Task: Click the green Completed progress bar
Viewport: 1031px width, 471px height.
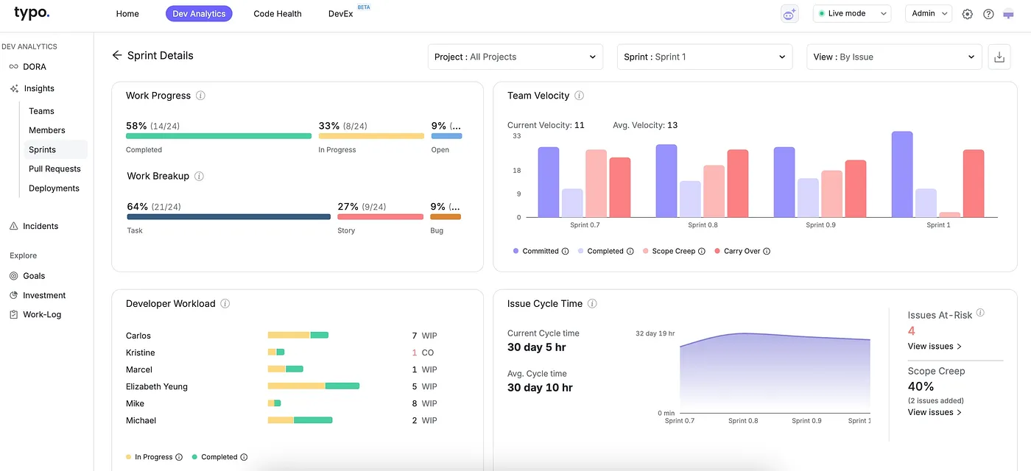Action: click(x=219, y=136)
